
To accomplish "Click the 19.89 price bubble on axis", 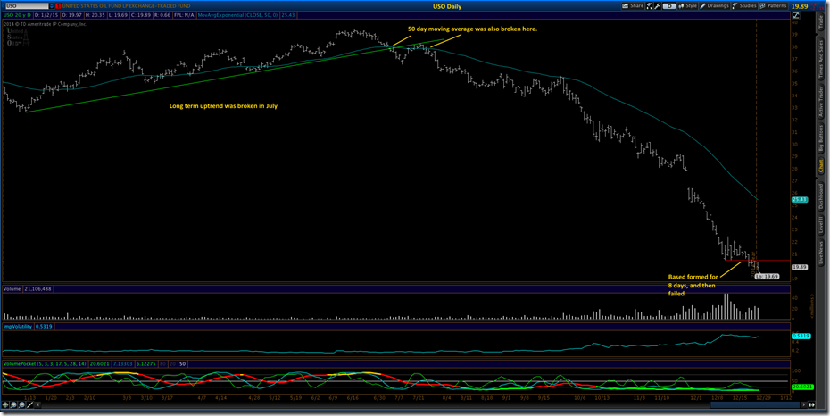I will click(x=799, y=267).
